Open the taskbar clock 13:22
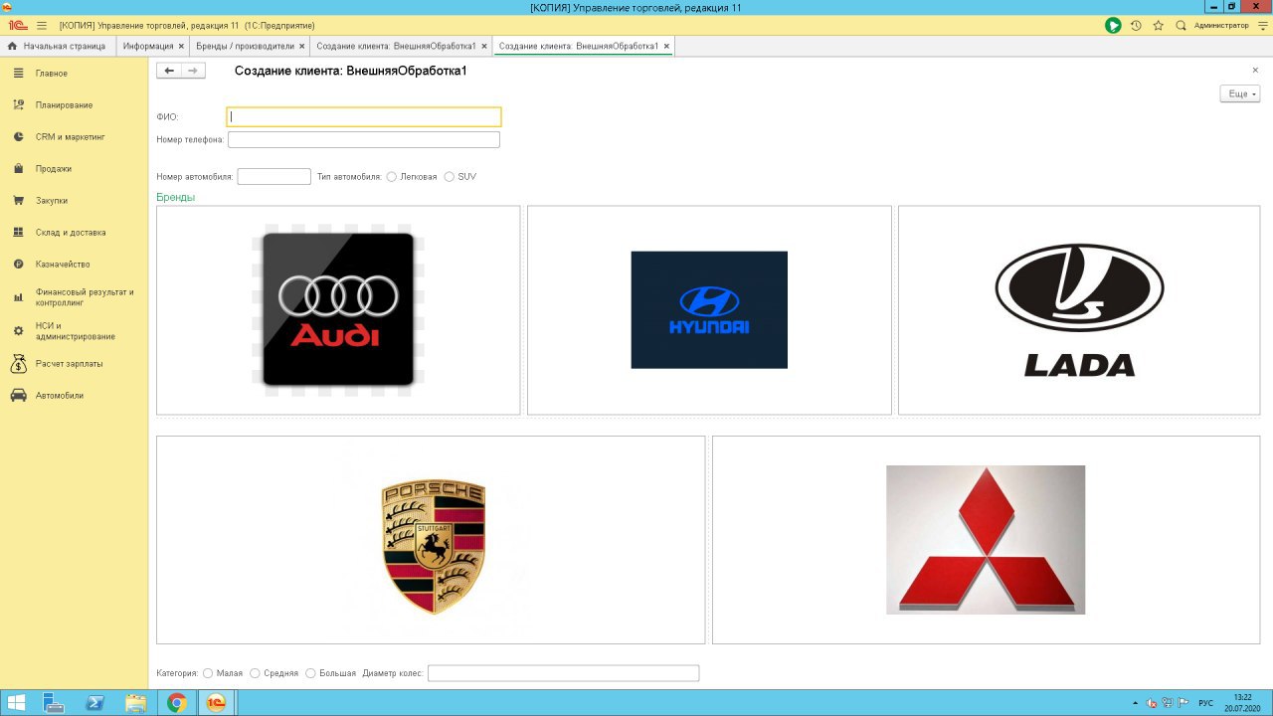Screen dimensions: 1273x716 (1242, 703)
